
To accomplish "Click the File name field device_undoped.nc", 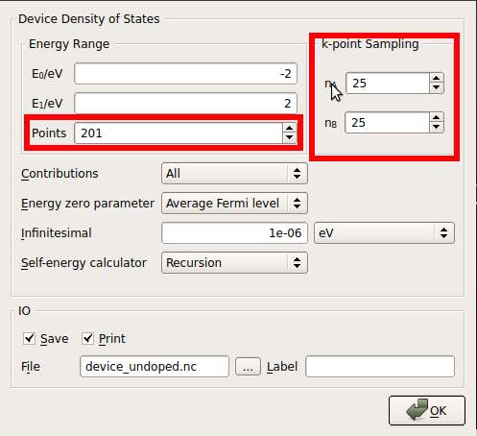I will coord(155,367).
